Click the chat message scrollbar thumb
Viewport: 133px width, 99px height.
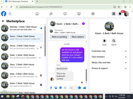pos(86,75)
